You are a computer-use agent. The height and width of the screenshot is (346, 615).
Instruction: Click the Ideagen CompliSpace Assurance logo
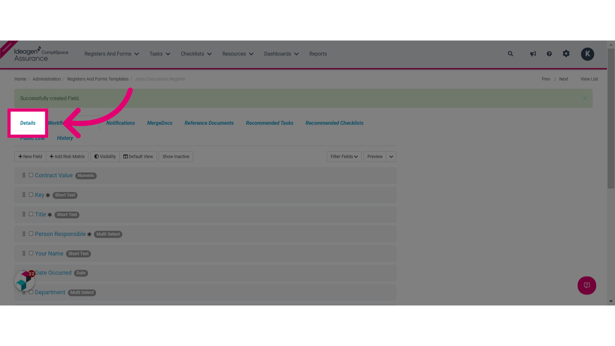pos(41,54)
